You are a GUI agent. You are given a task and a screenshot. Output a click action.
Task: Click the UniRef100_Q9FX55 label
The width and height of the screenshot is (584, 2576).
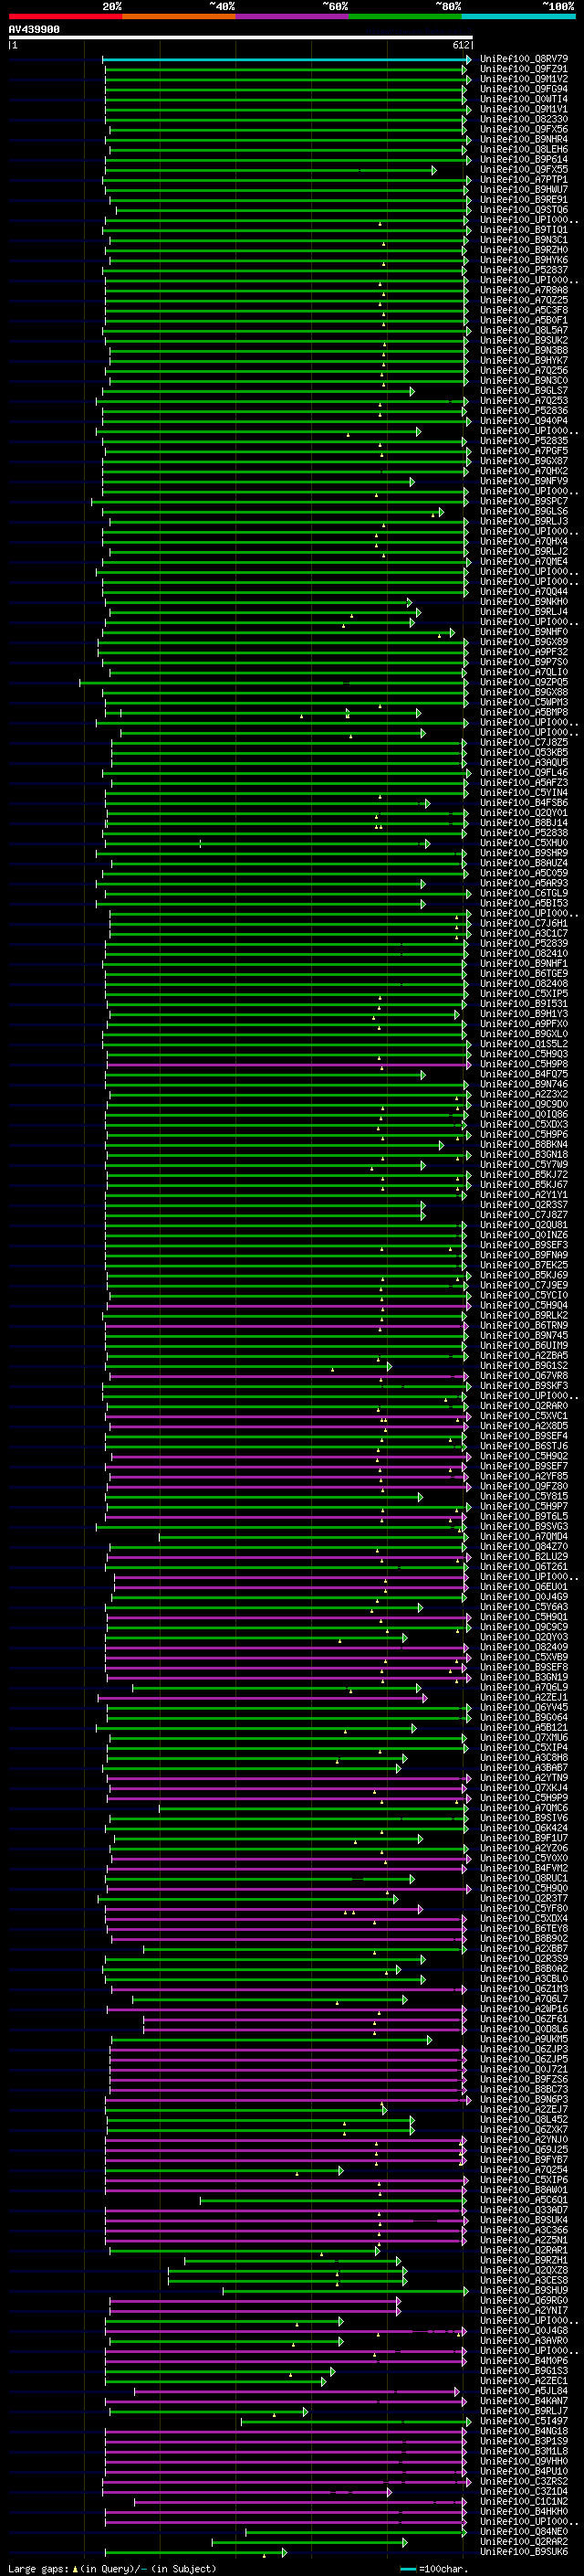click(x=524, y=169)
